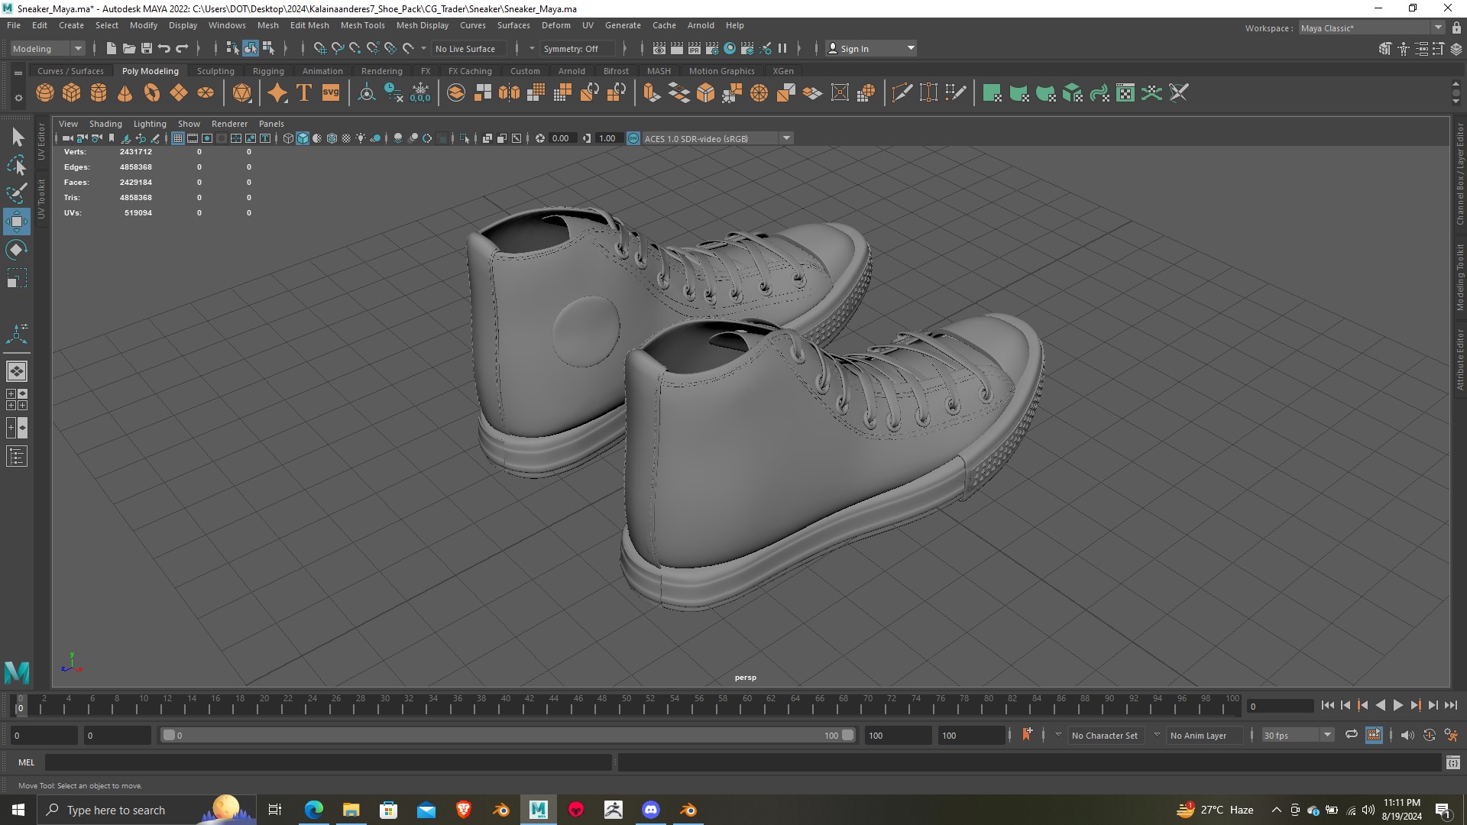Image resolution: width=1467 pixels, height=825 pixels.
Task: Create a polygon cylinder from the shelf
Action: click(99, 93)
